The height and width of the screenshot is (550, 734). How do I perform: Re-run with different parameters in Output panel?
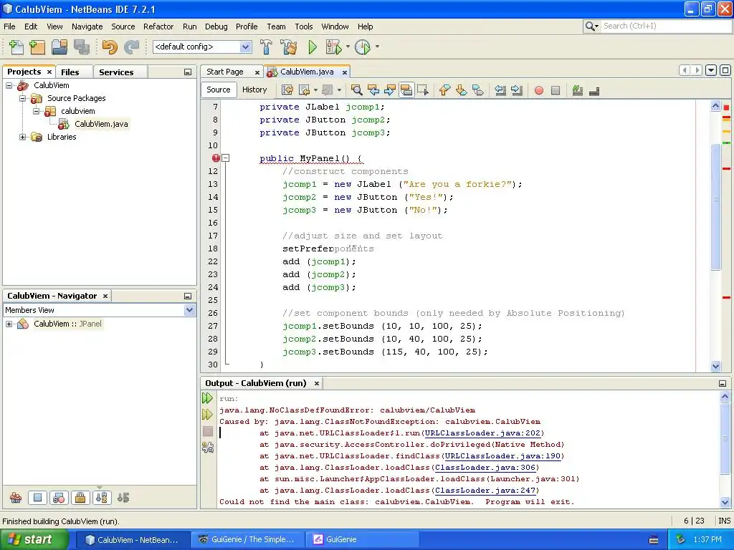coord(207,415)
